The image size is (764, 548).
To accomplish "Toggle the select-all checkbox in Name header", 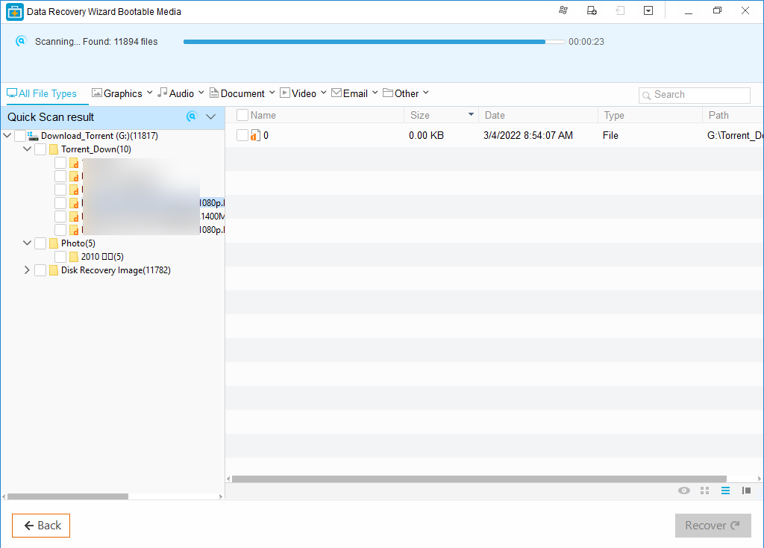I will coord(242,115).
